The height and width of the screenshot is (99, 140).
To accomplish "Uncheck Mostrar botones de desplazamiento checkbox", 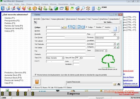I will pyautogui.click(x=36, y=75).
